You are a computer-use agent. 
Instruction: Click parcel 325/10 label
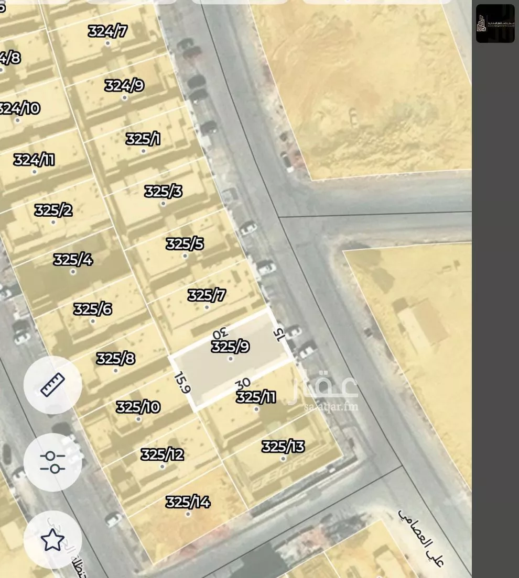pos(138,407)
